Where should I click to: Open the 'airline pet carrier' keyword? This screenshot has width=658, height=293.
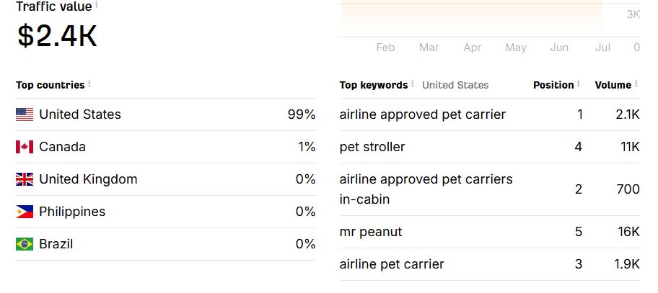click(x=392, y=264)
